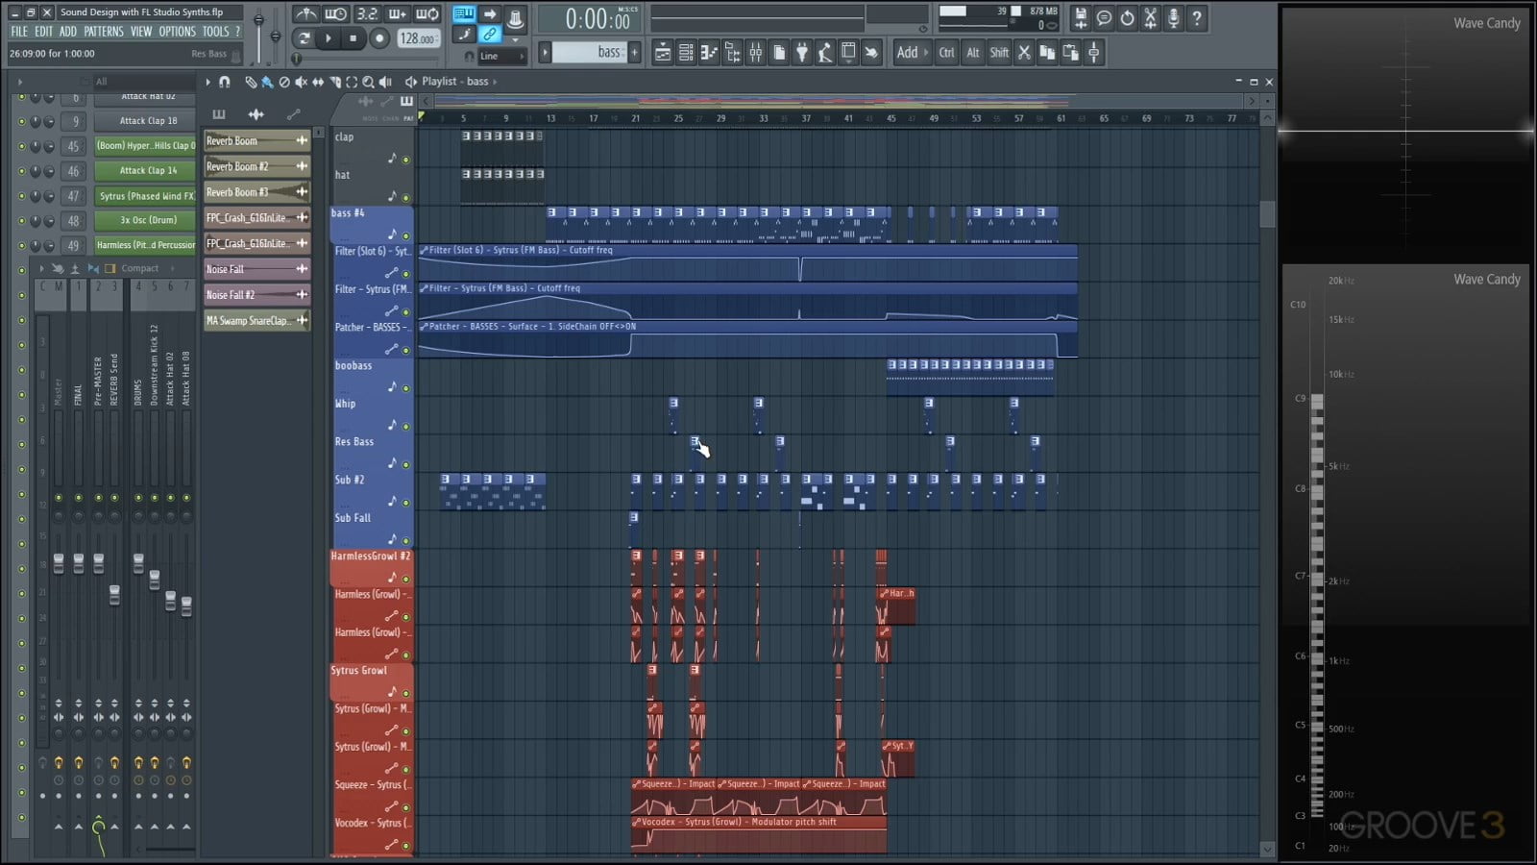1537x865 pixels.
Task: Select the mute tool in Playlist
Action: click(301, 82)
